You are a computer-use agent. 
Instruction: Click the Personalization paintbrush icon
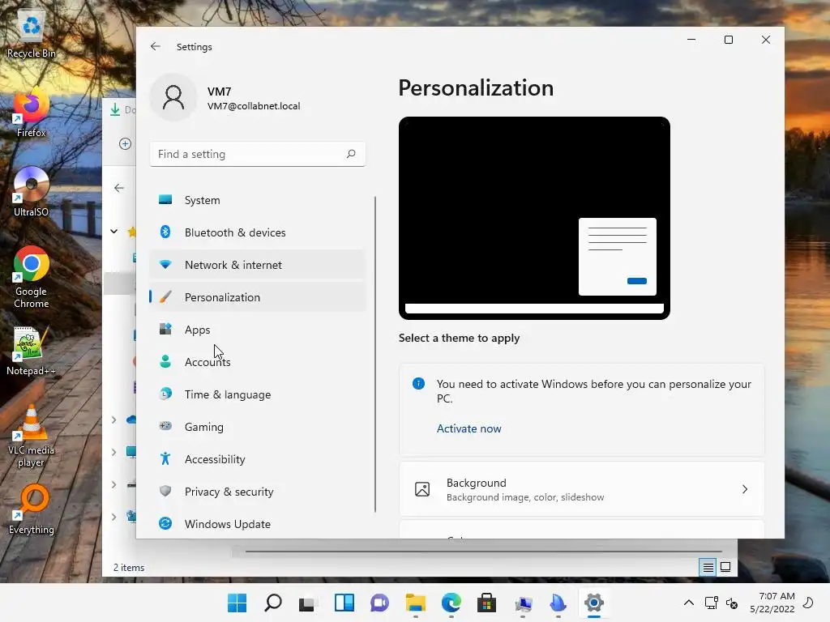point(165,296)
